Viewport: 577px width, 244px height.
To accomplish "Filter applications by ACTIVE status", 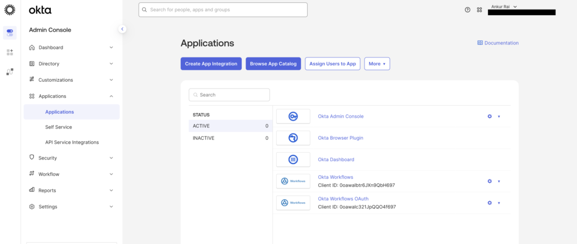I will click(230, 126).
